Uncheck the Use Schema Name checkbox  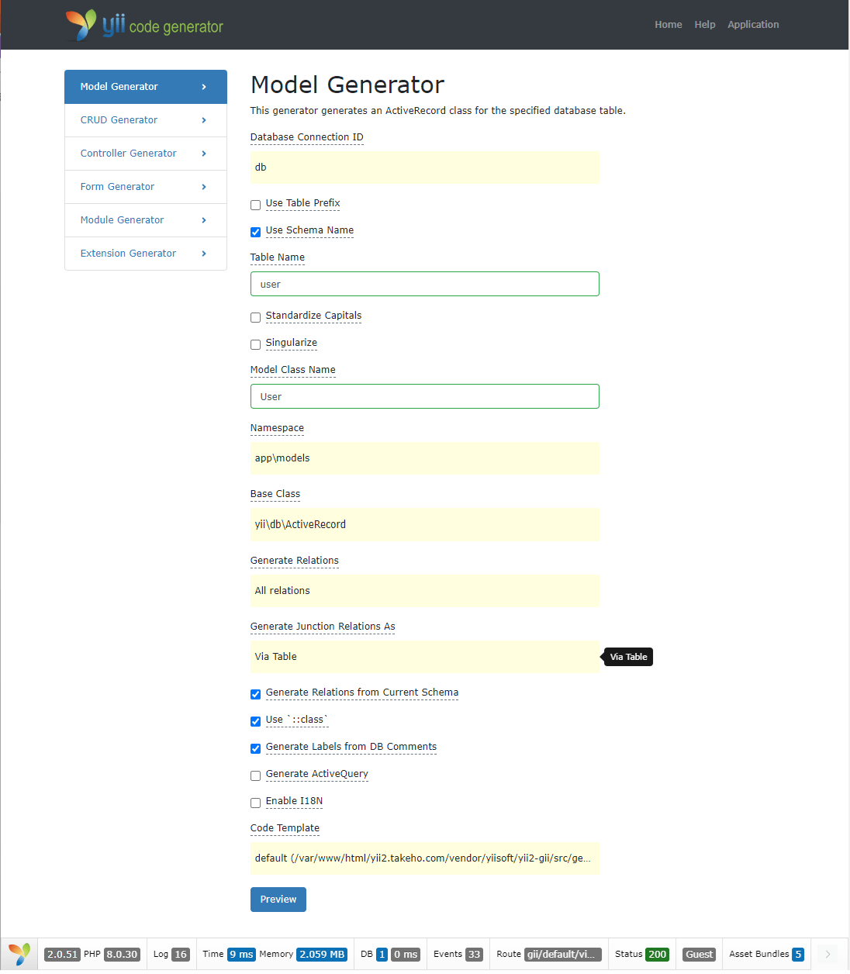pos(255,232)
